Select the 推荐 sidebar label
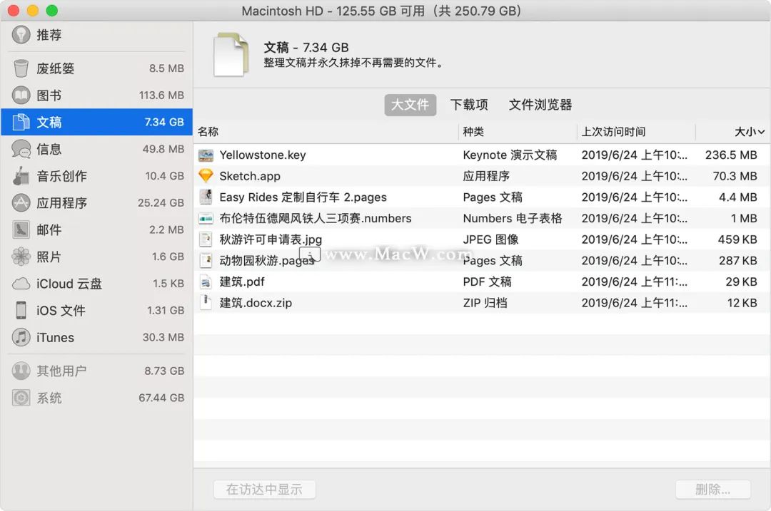 point(49,35)
